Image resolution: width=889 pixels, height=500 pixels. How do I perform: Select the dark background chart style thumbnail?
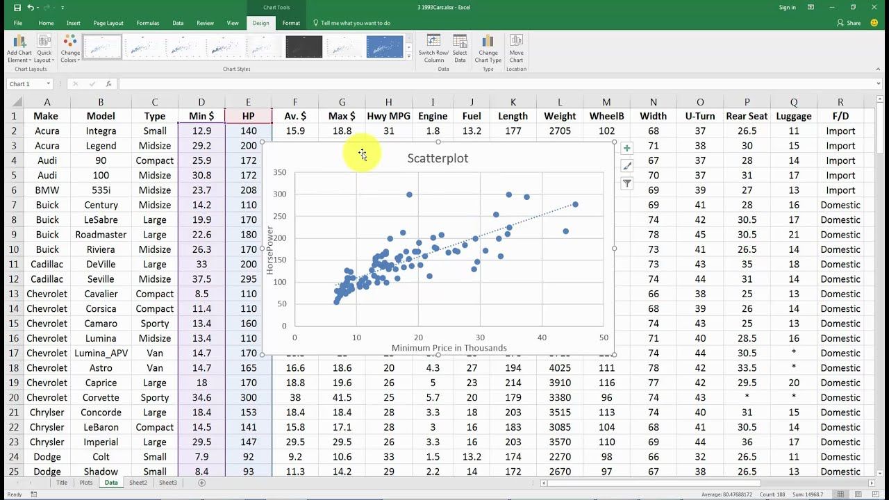[304, 47]
